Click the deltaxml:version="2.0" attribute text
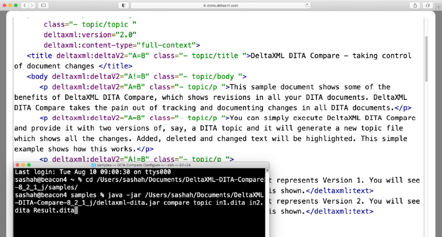Image resolution: width=442 pixels, height=237 pixels. (x=90, y=35)
